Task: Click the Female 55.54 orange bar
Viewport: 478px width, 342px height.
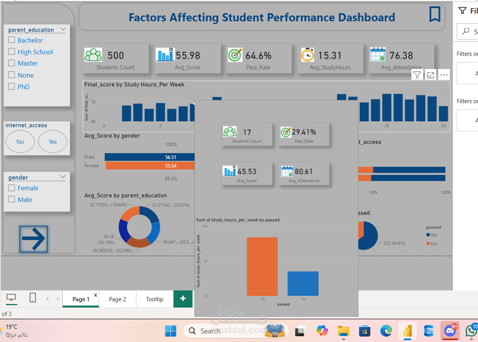Action: point(150,166)
